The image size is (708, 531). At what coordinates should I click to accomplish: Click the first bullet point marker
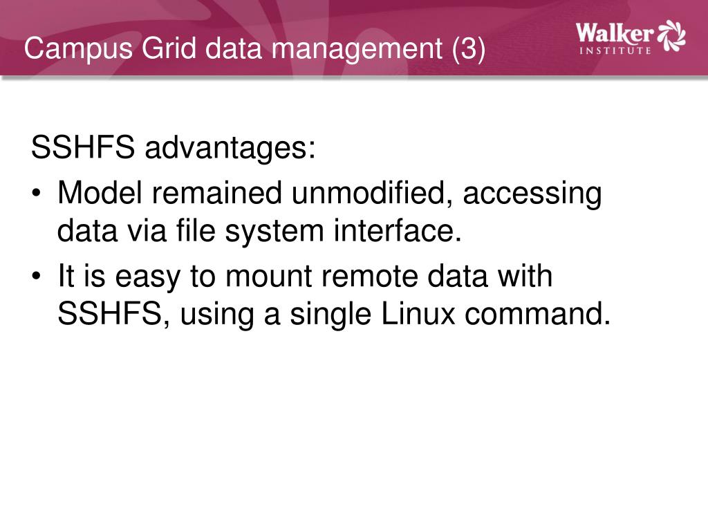click(x=36, y=194)
